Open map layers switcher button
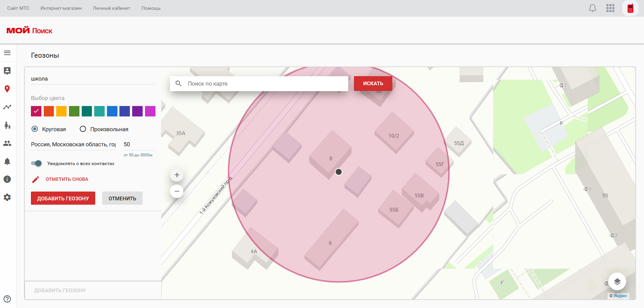 tap(617, 281)
